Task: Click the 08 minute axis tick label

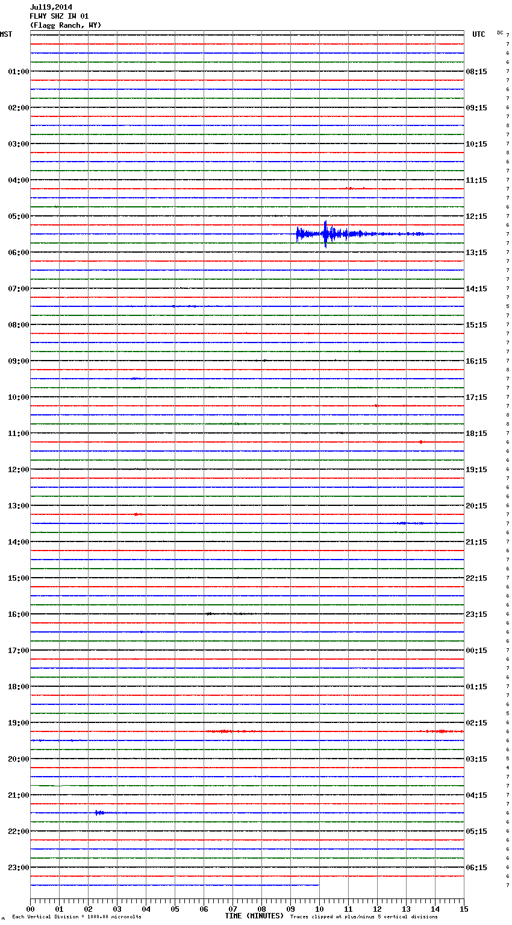Action: [261, 909]
